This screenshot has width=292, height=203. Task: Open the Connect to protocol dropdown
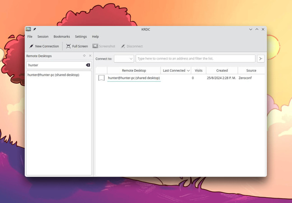tap(124, 59)
